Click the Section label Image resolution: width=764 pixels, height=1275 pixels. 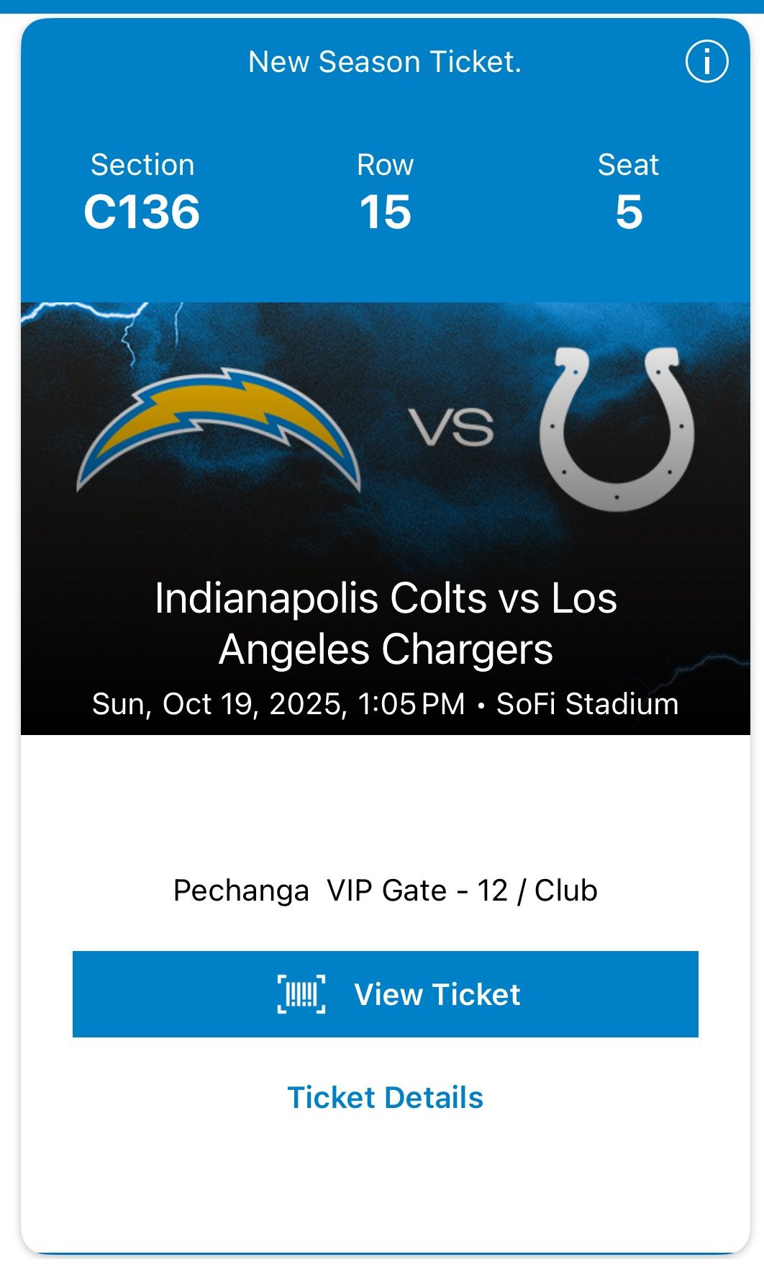[x=142, y=165]
